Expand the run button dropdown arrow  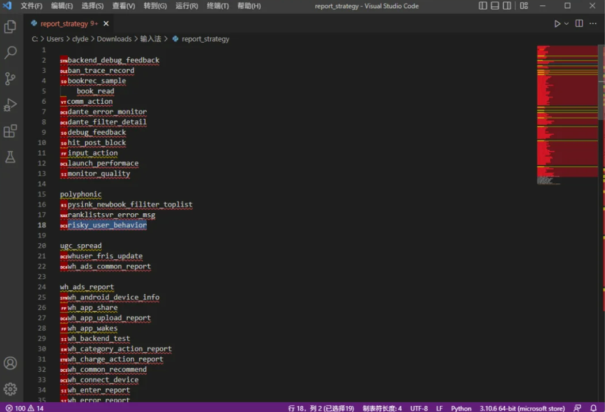(x=566, y=24)
